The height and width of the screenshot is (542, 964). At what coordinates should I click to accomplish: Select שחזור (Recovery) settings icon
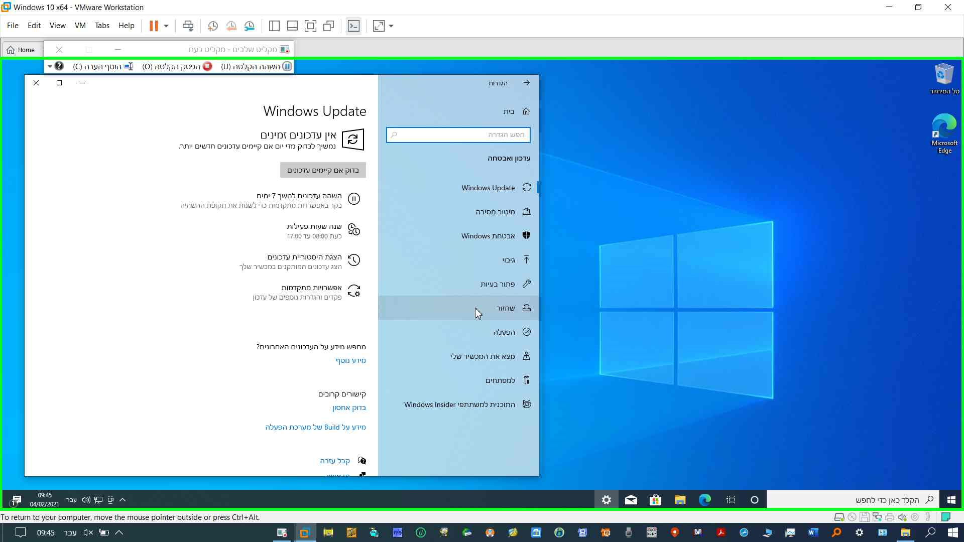click(x=527, y=308)
